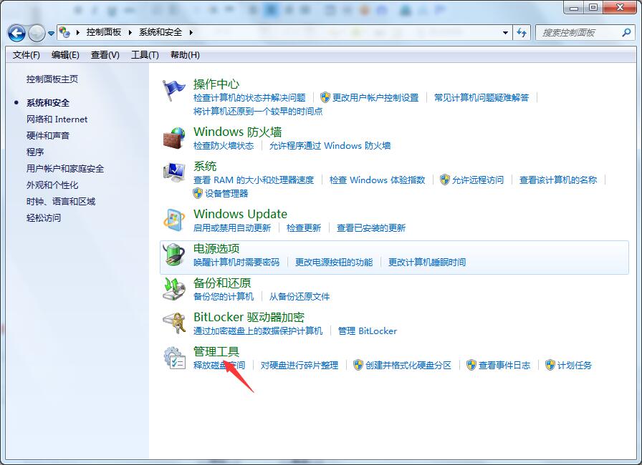Open 外观和个性化 category
The image size is (642, 465).
click(x=52, y=185)
